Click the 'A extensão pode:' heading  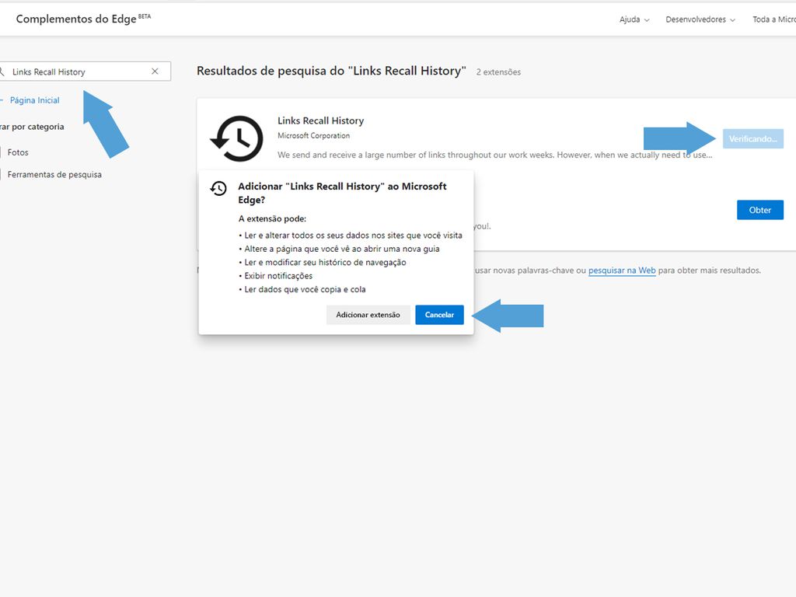(x=272, y=218)
